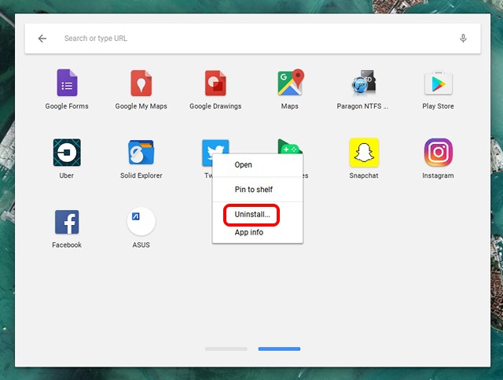
Task: Switch to first launcher page indicator
Action: (226, 349)
